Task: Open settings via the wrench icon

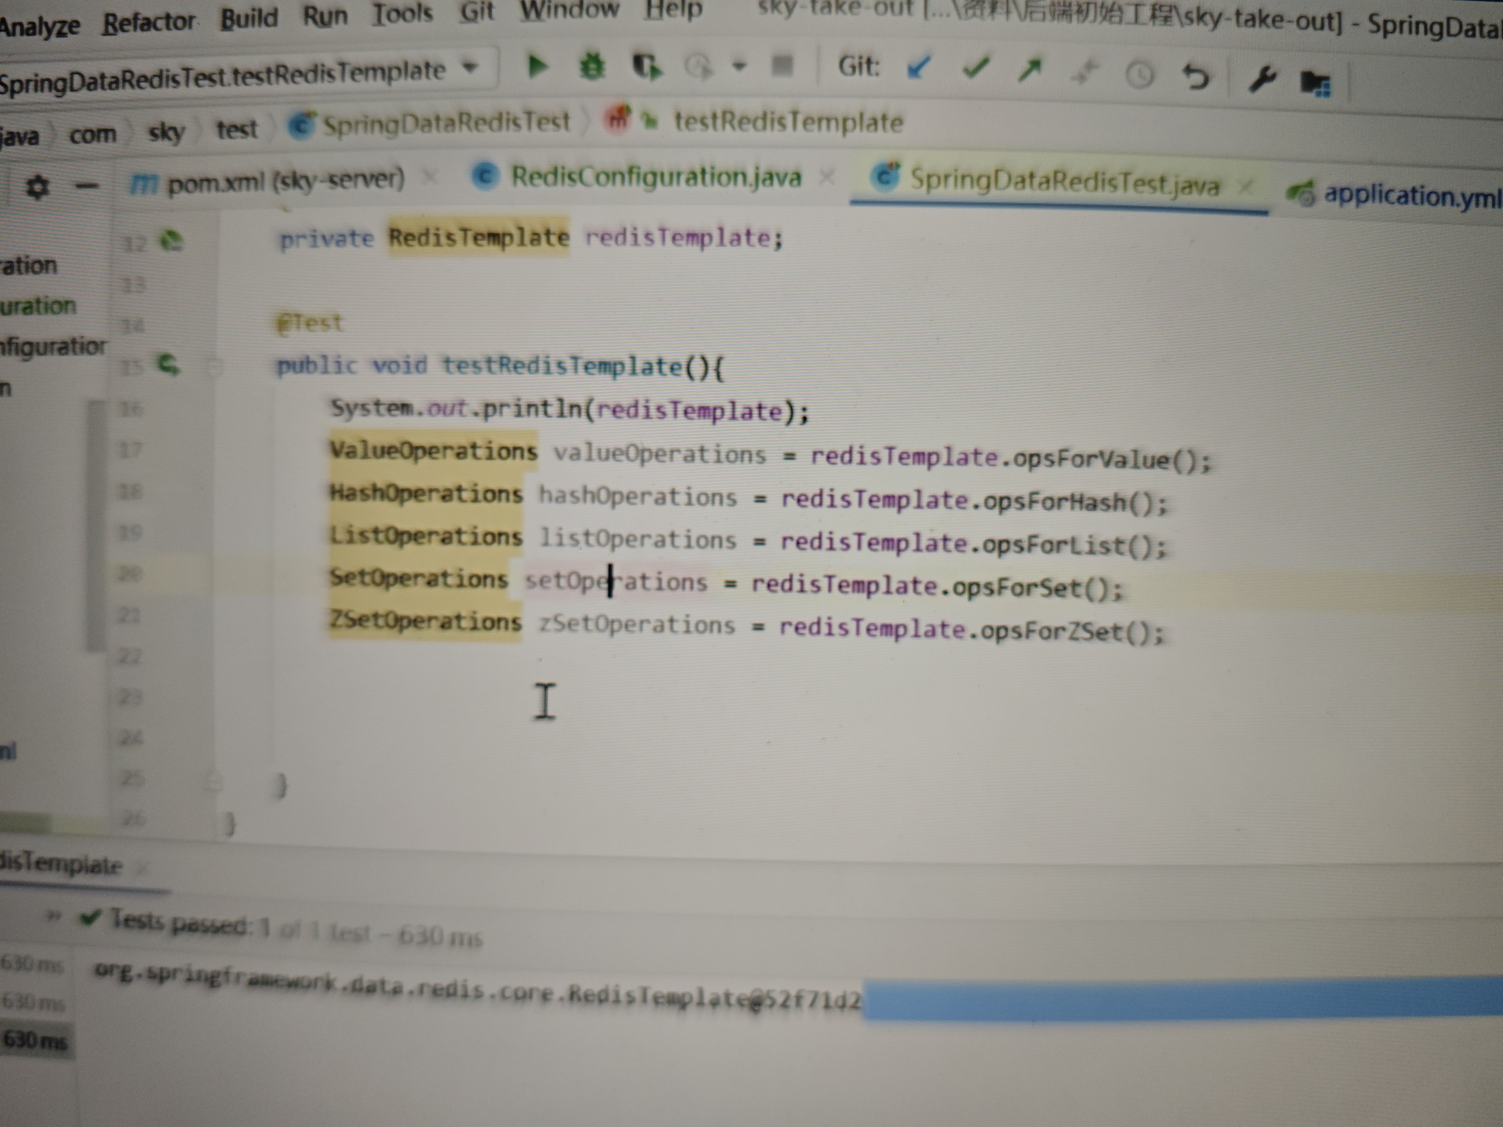Action: [1262, 80]
